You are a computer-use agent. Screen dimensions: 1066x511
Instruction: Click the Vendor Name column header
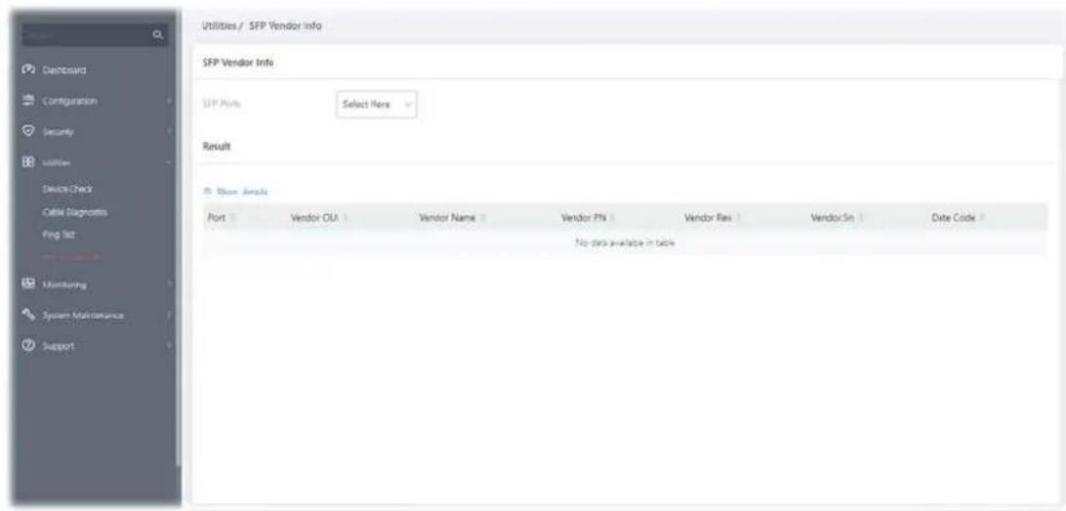449,218
